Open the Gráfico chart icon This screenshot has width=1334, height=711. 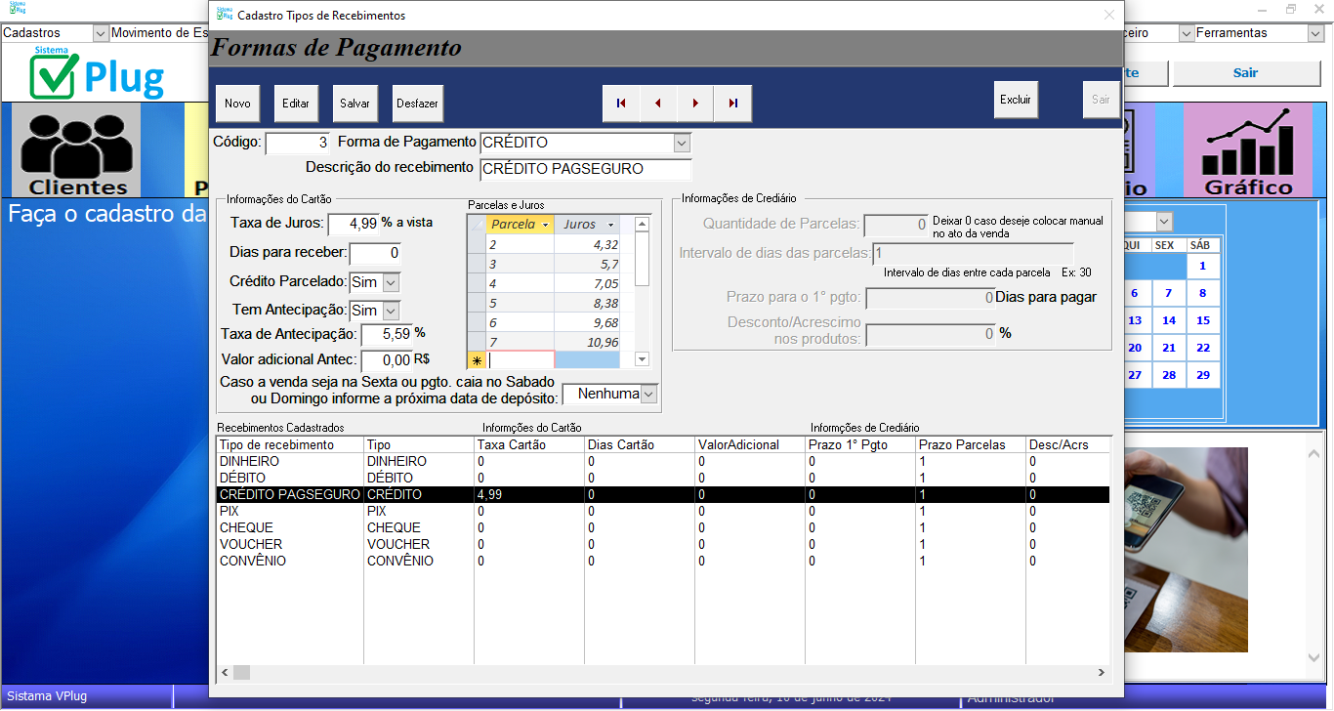(1248, 151)
